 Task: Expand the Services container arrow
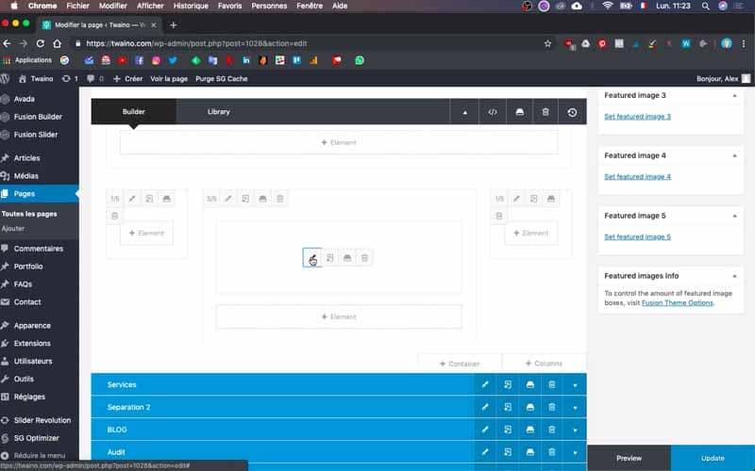pyautogui.click(x=575, y=385)
